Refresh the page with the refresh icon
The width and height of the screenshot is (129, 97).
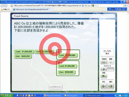pyautogui.click(x=86, y=6)
